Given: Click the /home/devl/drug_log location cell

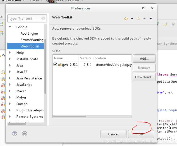Looking at the screenshot, I should [114, 65].
